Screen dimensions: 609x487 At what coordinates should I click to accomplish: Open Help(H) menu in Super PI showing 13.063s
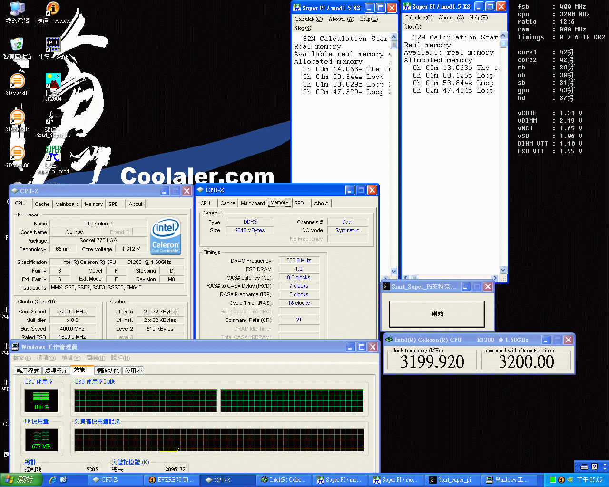(x=479, y=18)
